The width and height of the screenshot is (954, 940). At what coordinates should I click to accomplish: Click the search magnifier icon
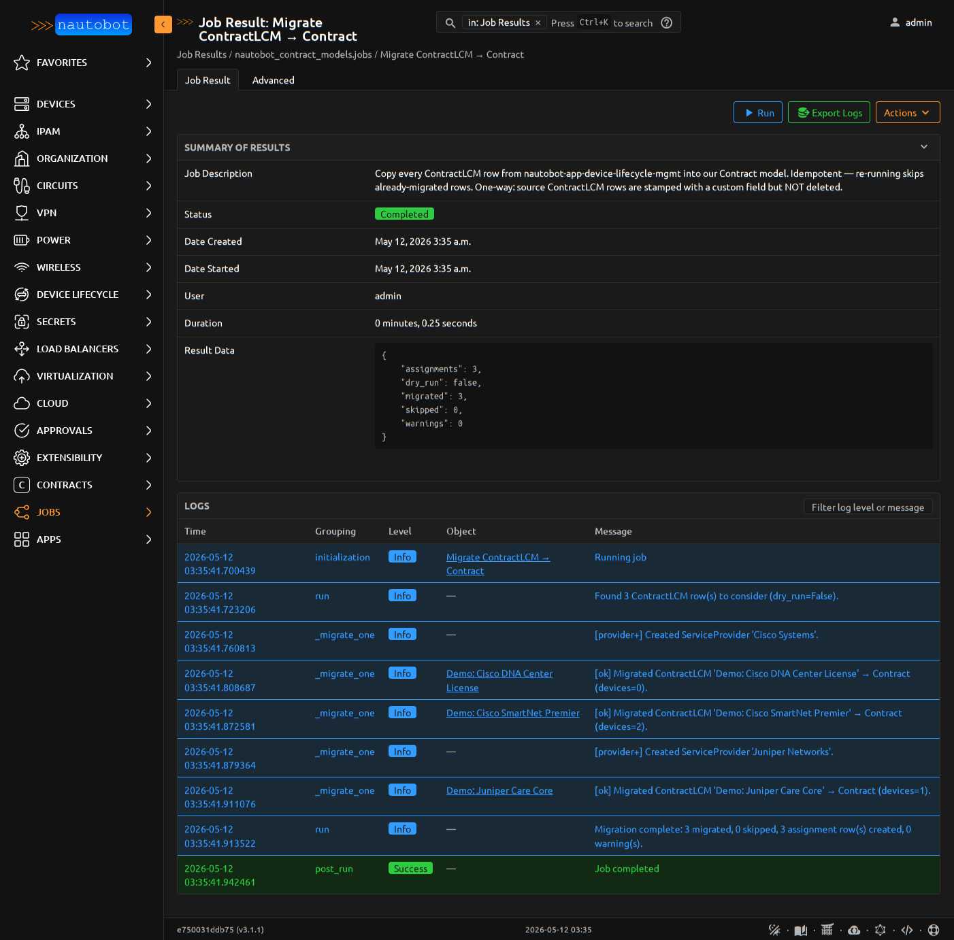click(x=450, y=23)
